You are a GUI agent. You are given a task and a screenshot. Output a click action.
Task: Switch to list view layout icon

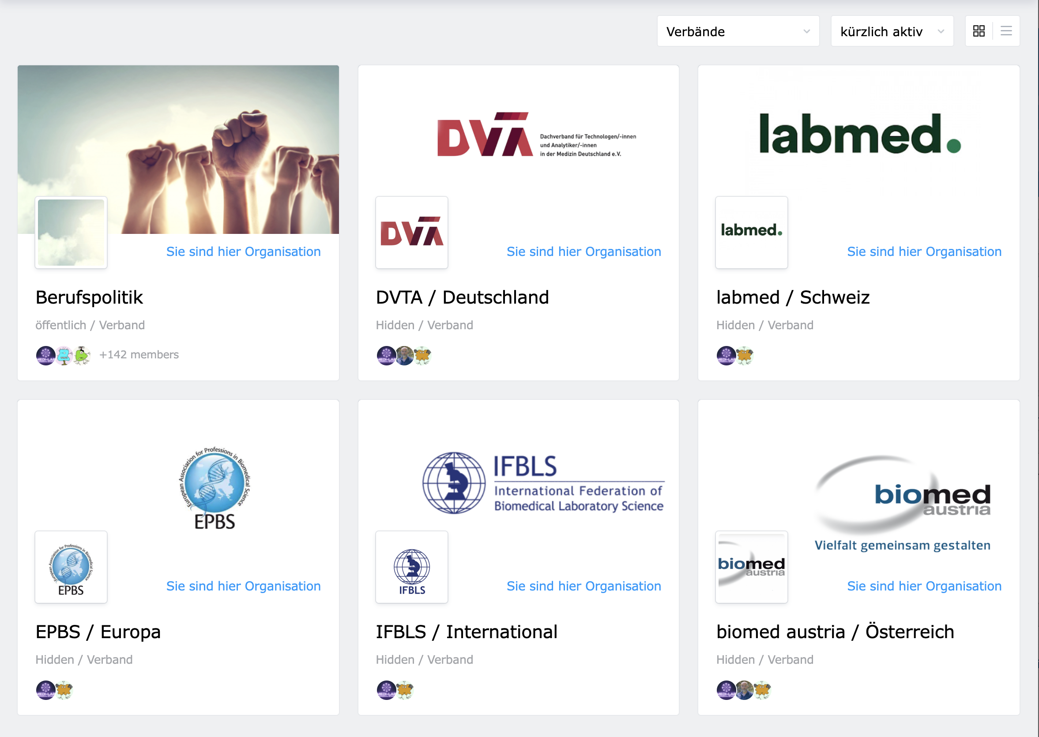[x=1006, y=31]
